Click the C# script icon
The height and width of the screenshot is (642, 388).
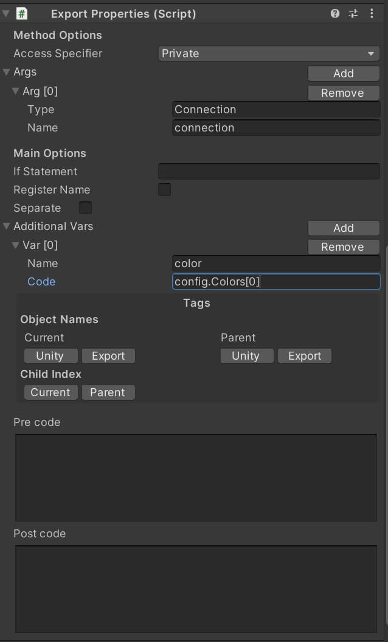pyautogui.click(x=22, y=13)
